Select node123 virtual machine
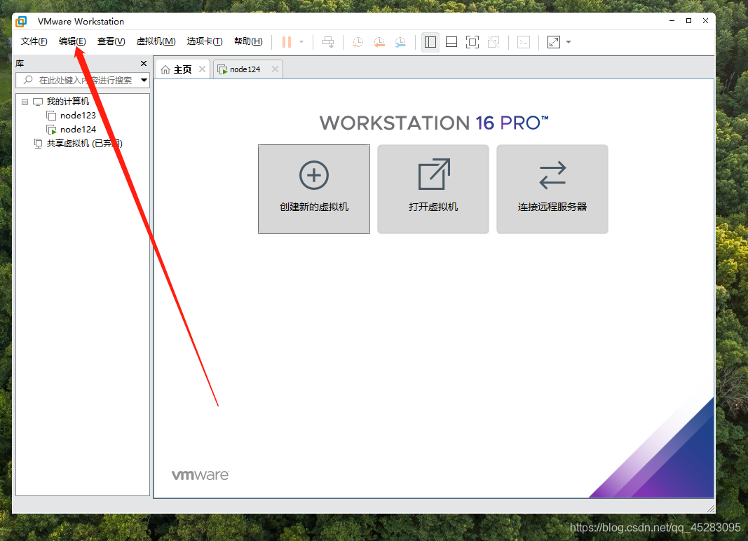Screen dimensions: 748x541 coord(78,116)
